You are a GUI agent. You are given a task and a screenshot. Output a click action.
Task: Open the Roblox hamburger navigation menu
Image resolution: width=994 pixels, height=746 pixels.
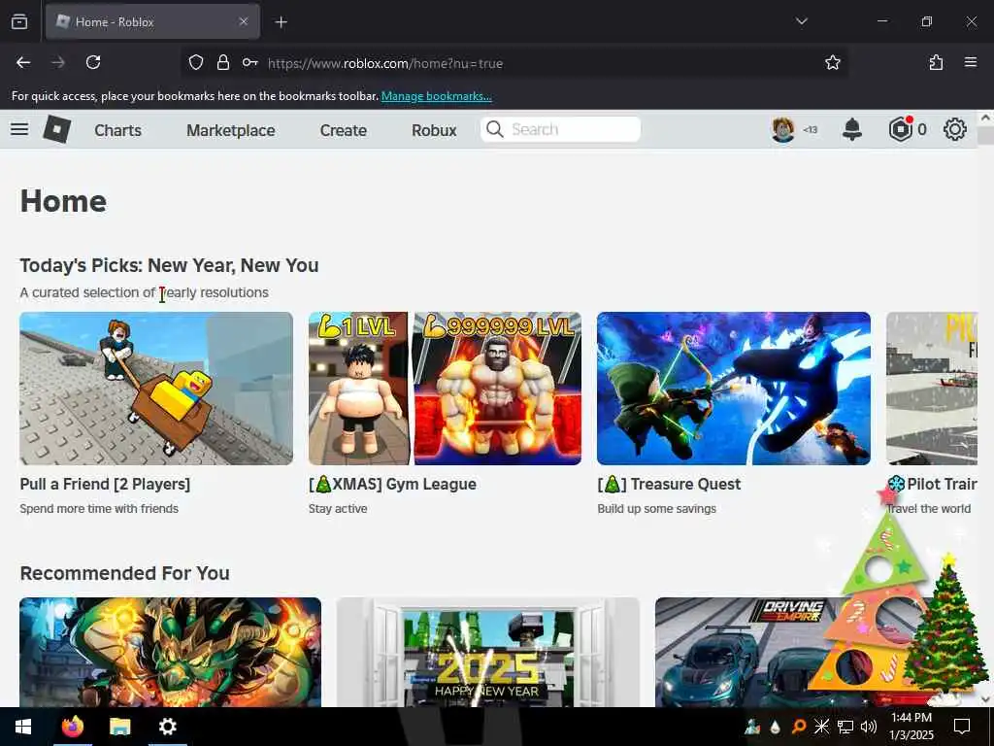click(x=19, y=129)
